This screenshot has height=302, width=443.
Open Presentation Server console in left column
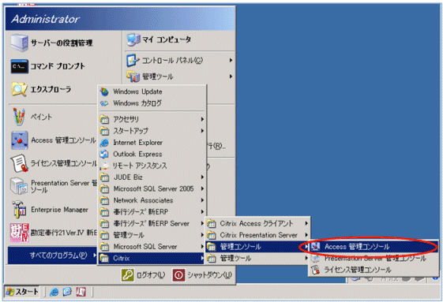[54, 186]
